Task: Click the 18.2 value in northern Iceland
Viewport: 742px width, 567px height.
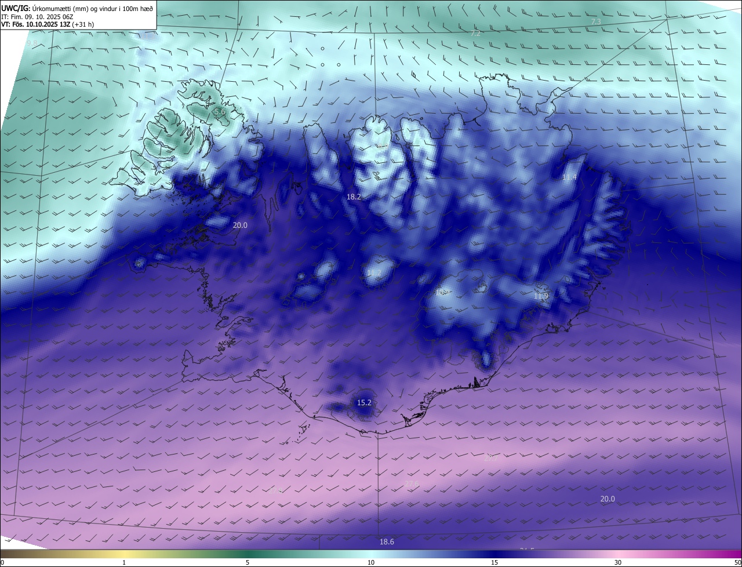Action: (354, 197)
